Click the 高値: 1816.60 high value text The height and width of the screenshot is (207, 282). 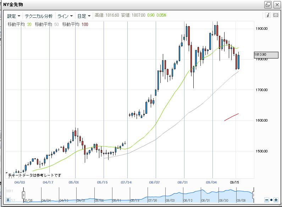[107, 15]
